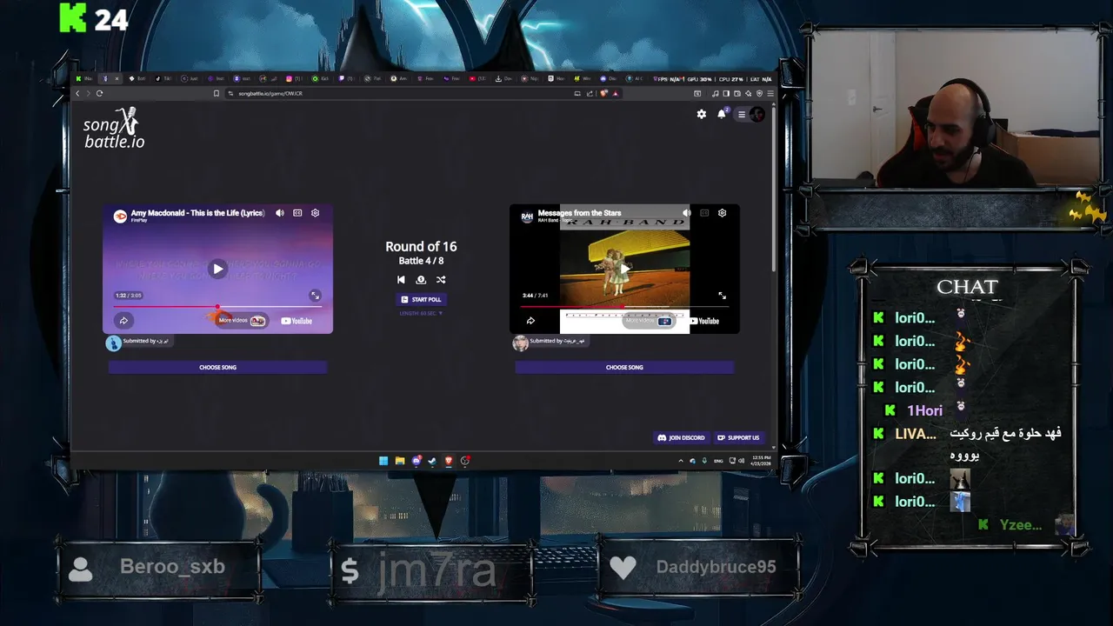This screenshot has height=626, width=1113.
Task: Open Discord from the taskbar
Action: (417, 461)
